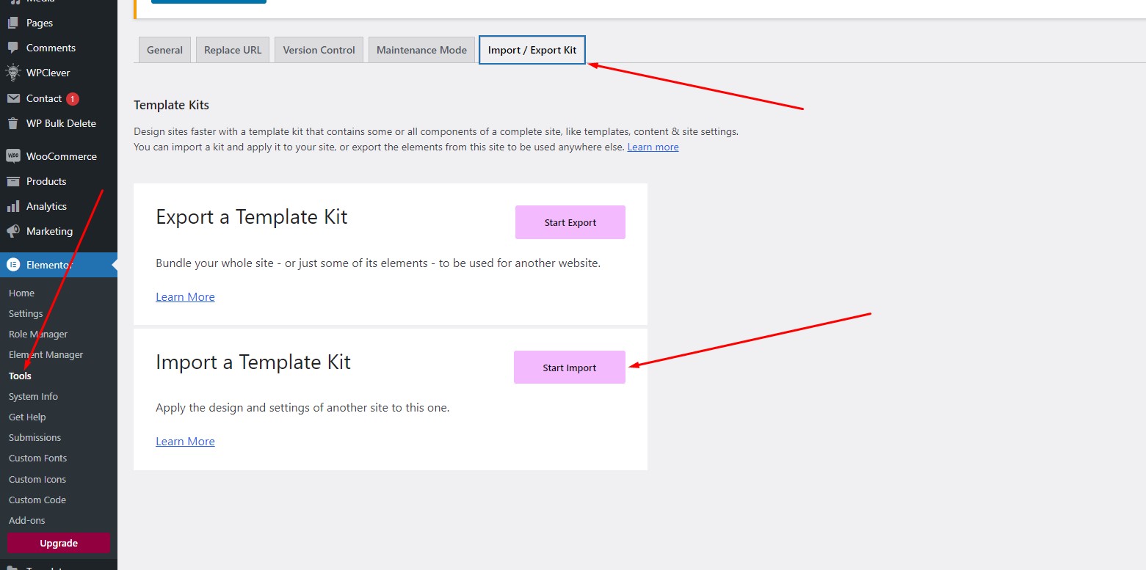
Task: Switch to the General tab
Action: coord(164,50)
